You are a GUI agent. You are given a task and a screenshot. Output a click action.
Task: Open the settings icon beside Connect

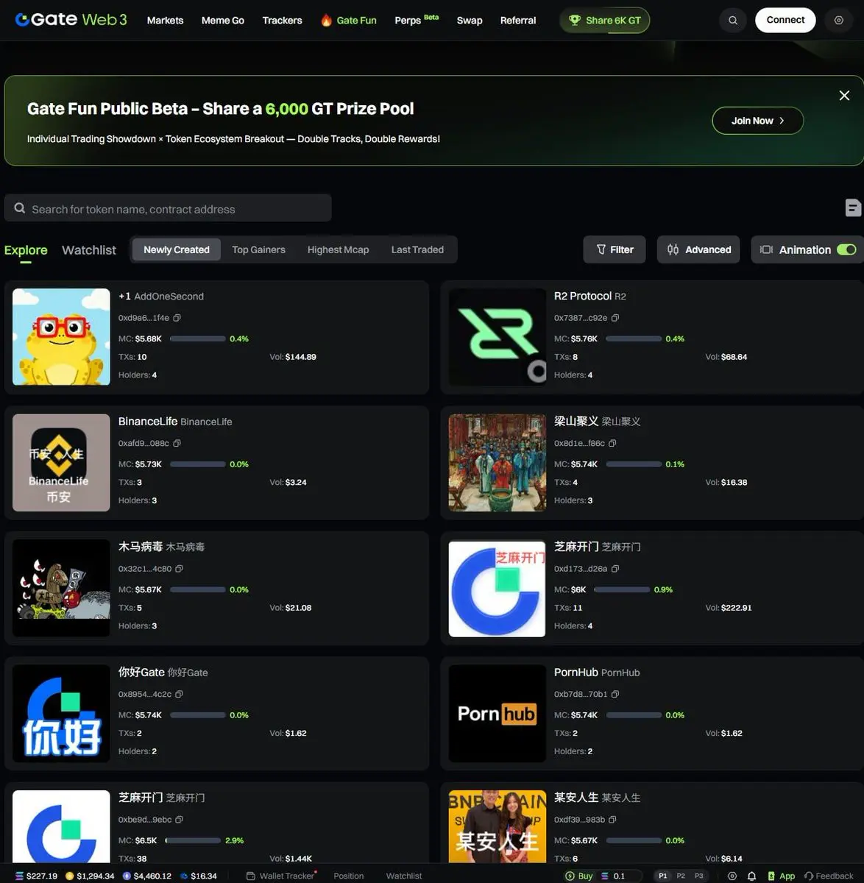[x=839, y=21]
